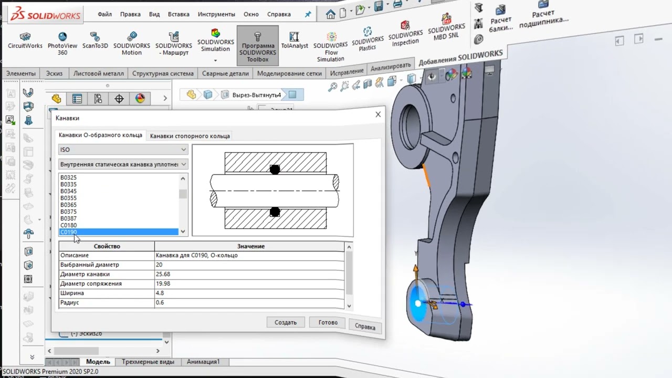
Task: Open the Вид menu
Action: point(154,14)
